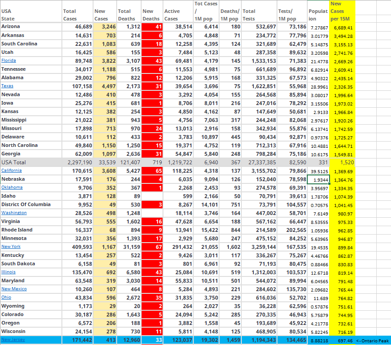The height and width of the screenshot is (345, 391).
Task: Select Wyoming total cases 1,173
Action: (77, 306)
